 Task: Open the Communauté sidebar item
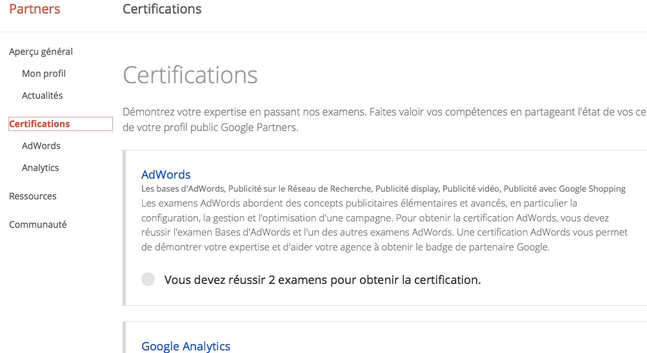(x=38, y=225)
